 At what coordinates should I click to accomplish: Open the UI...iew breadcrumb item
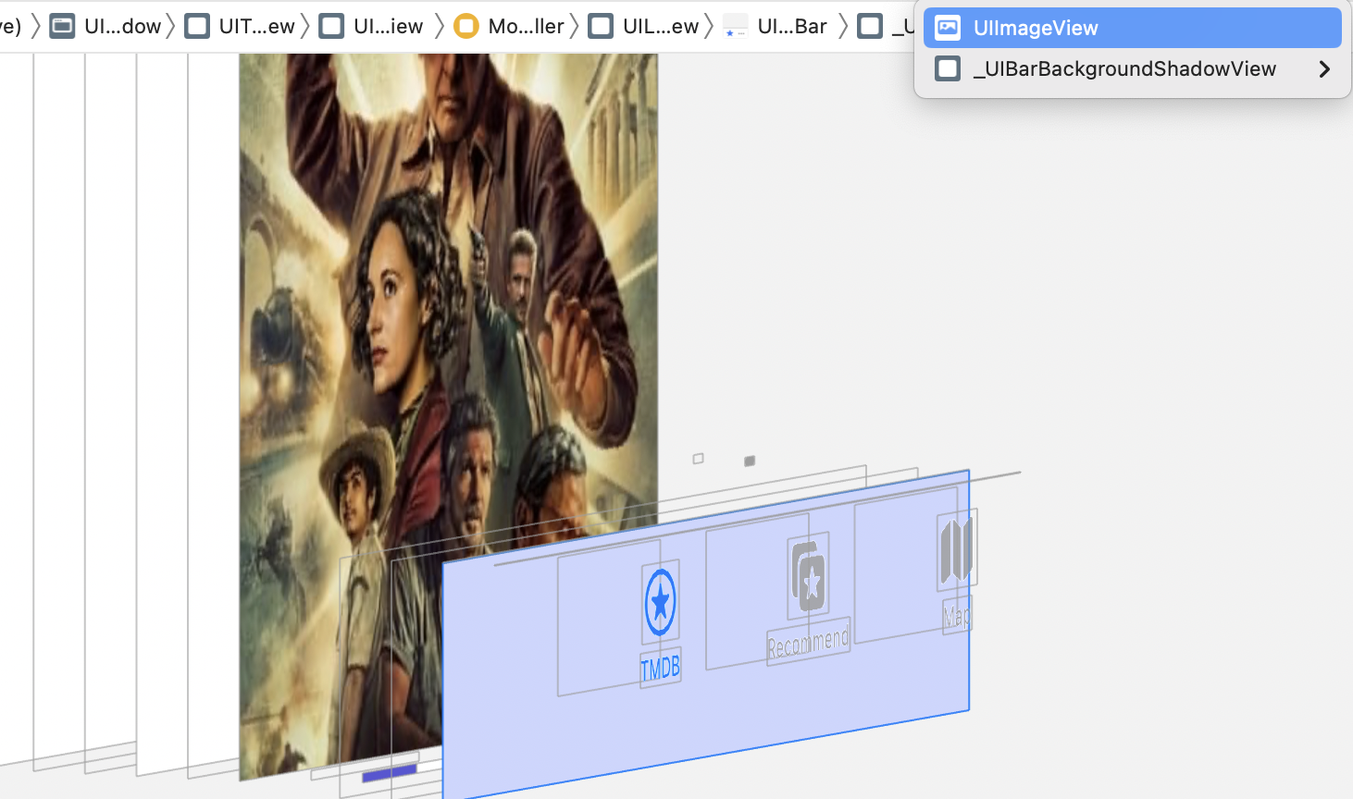coord(371,26)
